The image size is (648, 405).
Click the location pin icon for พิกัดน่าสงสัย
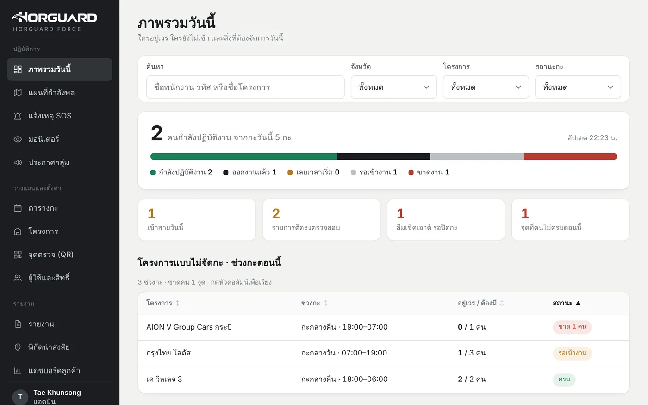click(x=18, y=347)
